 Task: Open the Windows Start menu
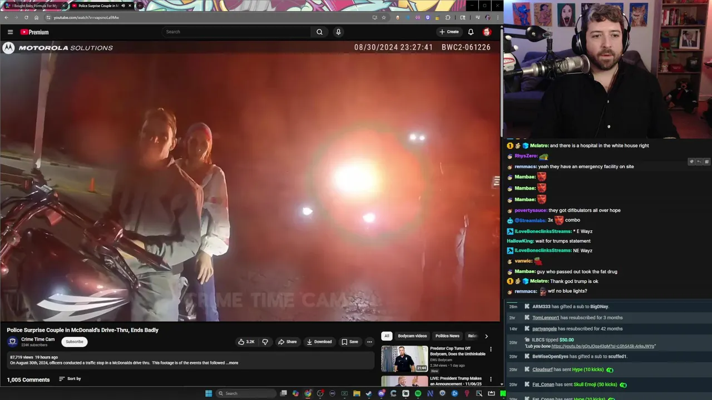click(209, 393)
